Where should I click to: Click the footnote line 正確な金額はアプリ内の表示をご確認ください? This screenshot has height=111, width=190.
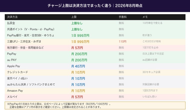tap(55, 107)
